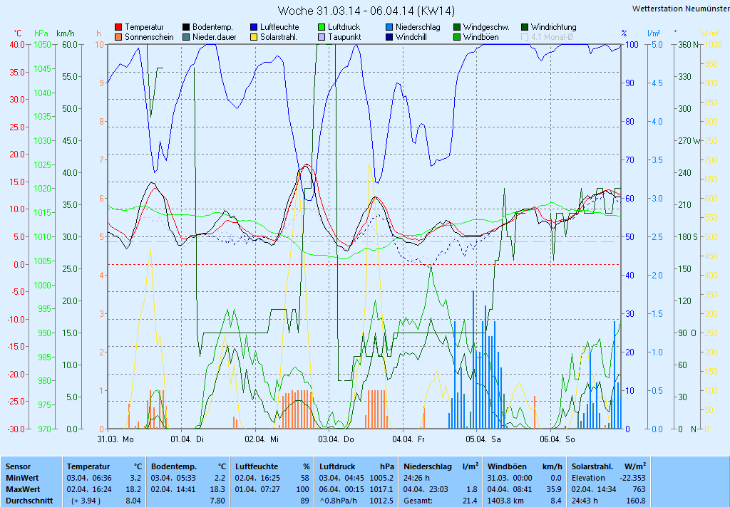Select the MaxWert row label

coord(23,490)
